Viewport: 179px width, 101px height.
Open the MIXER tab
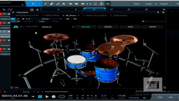[108, 27]
